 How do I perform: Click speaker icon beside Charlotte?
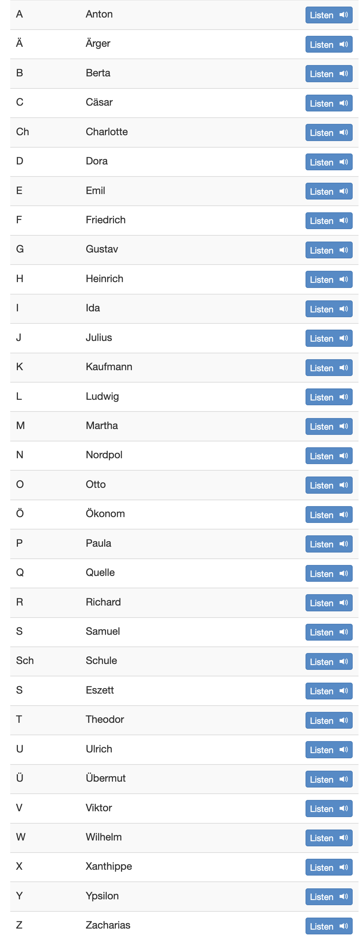click(343, 132)
